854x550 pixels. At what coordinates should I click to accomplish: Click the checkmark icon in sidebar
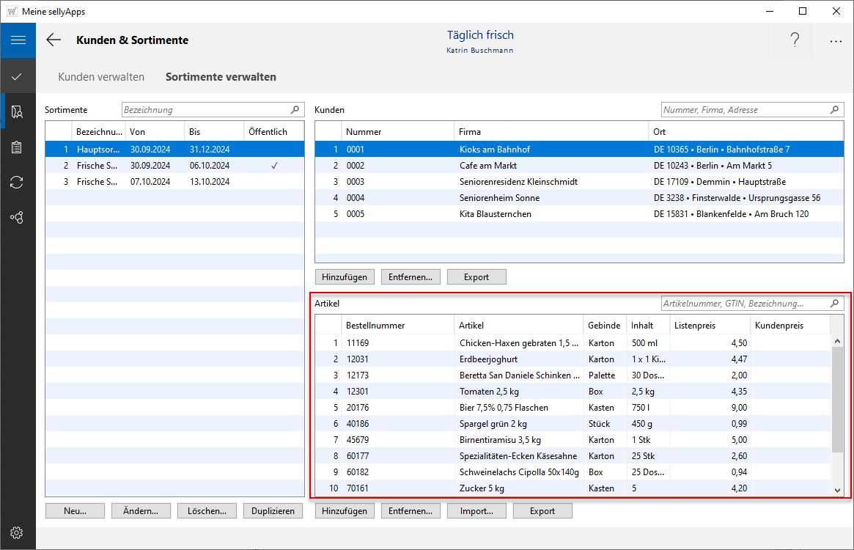(18, 76)
